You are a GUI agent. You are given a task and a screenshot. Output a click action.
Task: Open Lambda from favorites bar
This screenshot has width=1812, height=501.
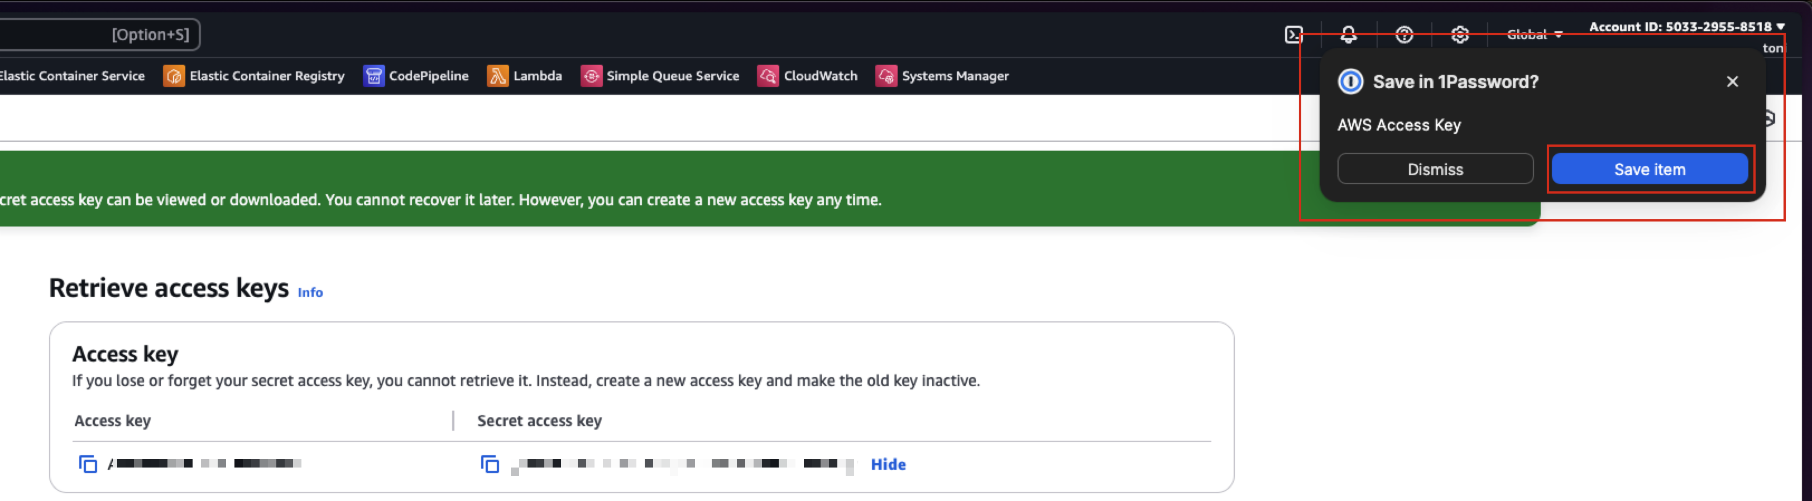[x=524, y=76]
